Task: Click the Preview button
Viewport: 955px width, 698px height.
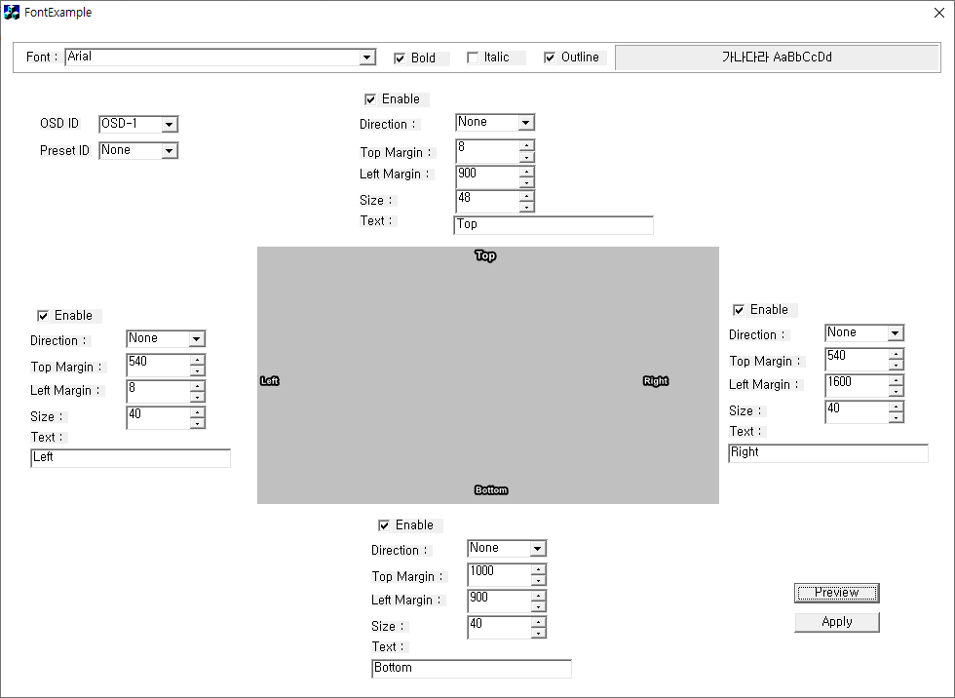Action: coord(836,593)
